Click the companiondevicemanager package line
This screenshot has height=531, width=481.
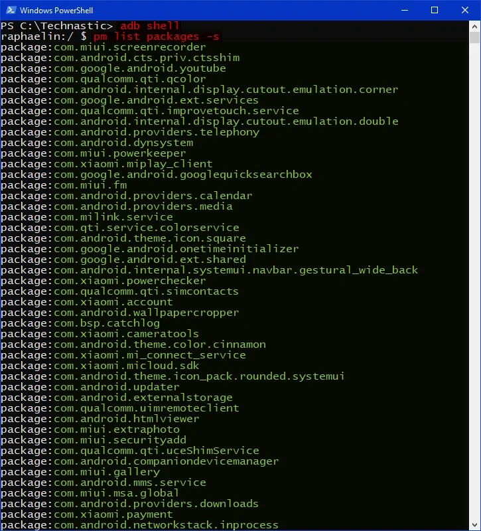coord(140,461)
